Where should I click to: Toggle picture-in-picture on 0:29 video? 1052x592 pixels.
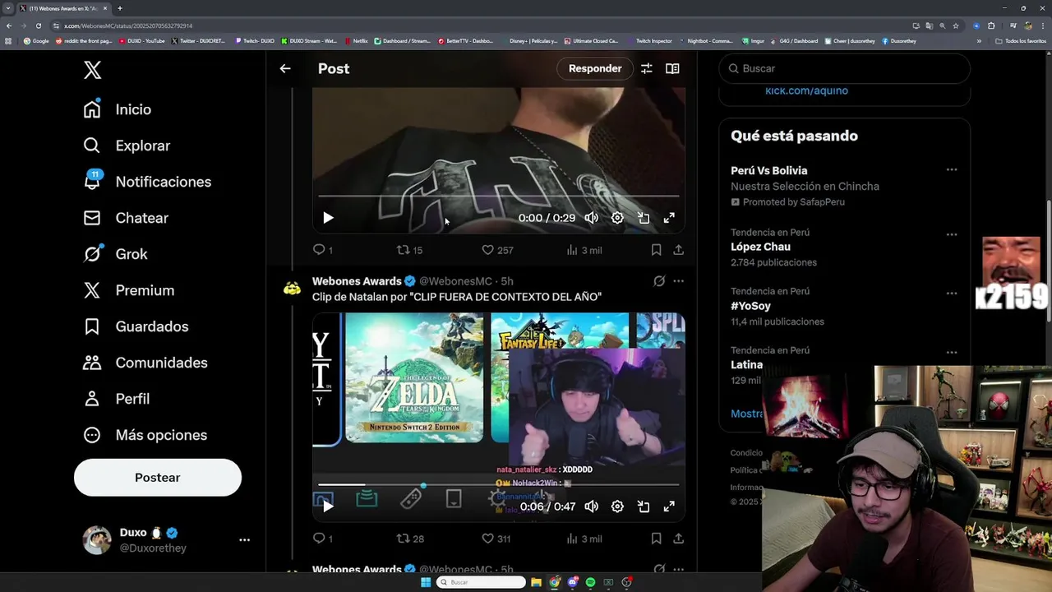(x=644, y=218)
